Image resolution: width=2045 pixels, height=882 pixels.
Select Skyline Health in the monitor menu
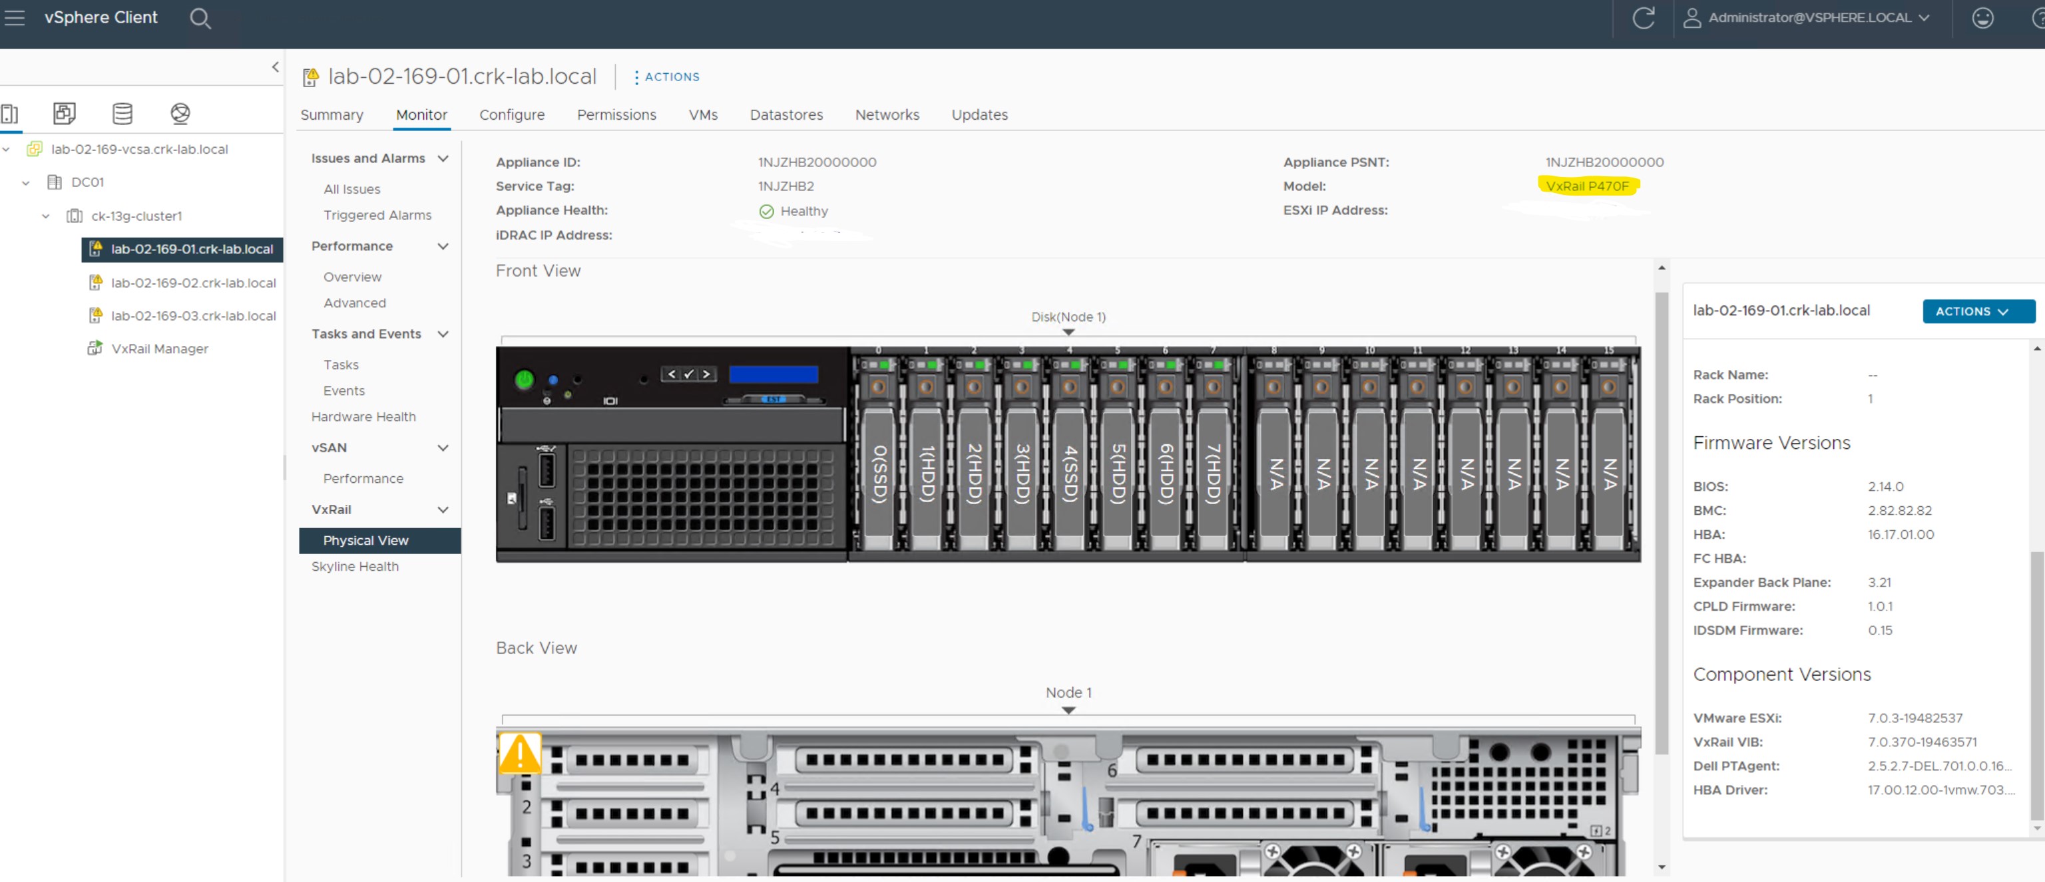(x=355, y=565)
